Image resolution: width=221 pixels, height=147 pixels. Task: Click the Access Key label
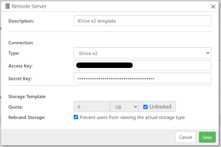21,66
